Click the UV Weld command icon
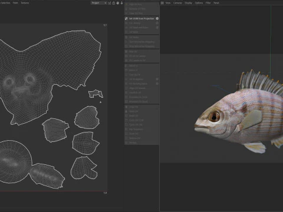Screen dimensions: 283x212 pos(126,32)
